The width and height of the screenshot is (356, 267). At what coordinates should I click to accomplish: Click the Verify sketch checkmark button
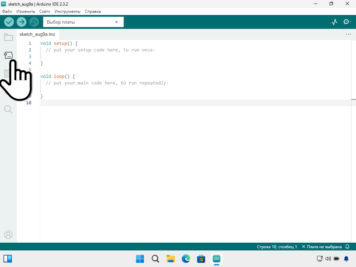point(9,22)
